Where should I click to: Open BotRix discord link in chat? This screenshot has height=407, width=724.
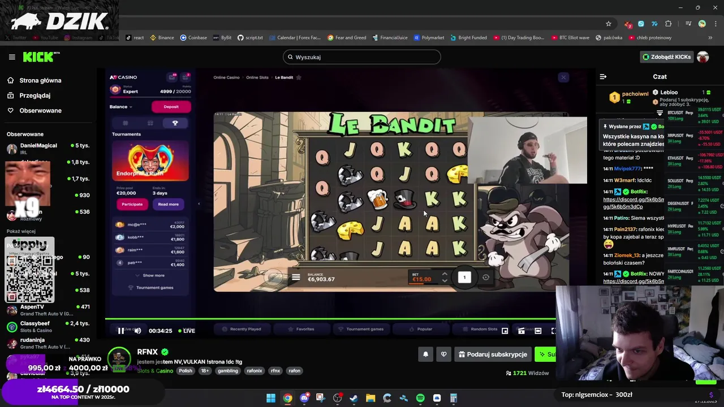point(633,203)
